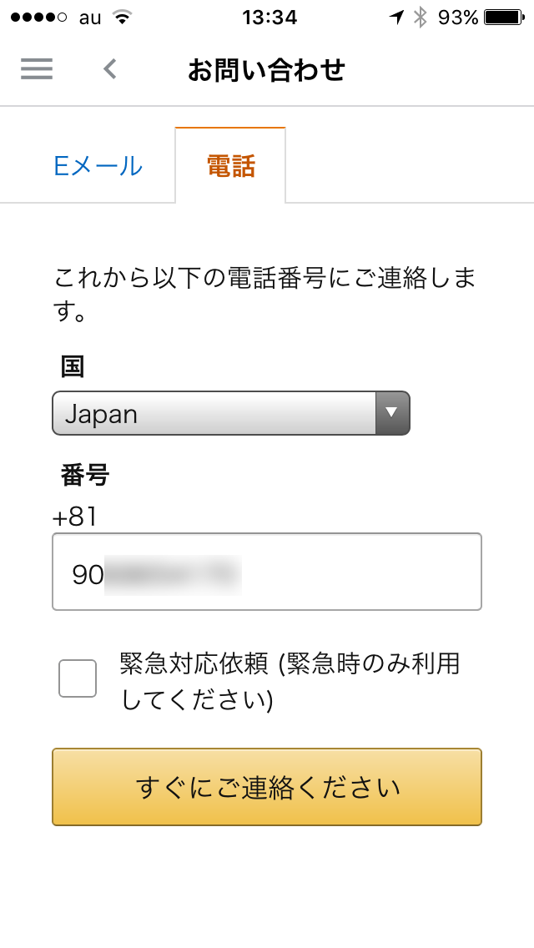Select the 電話 tab
Screen dimensions: 534x948
click(x=230, y=166)
